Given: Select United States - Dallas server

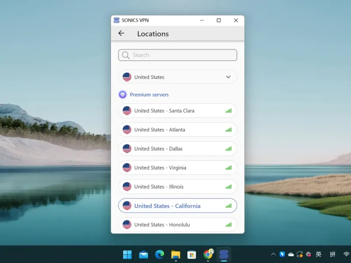Looking at the screenshot, I should 178,149.
